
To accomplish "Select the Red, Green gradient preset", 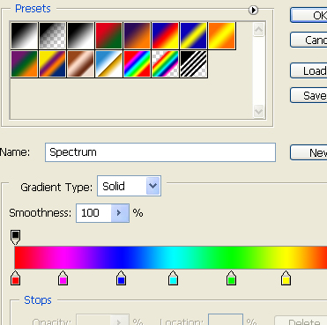I will click(109, 35).
